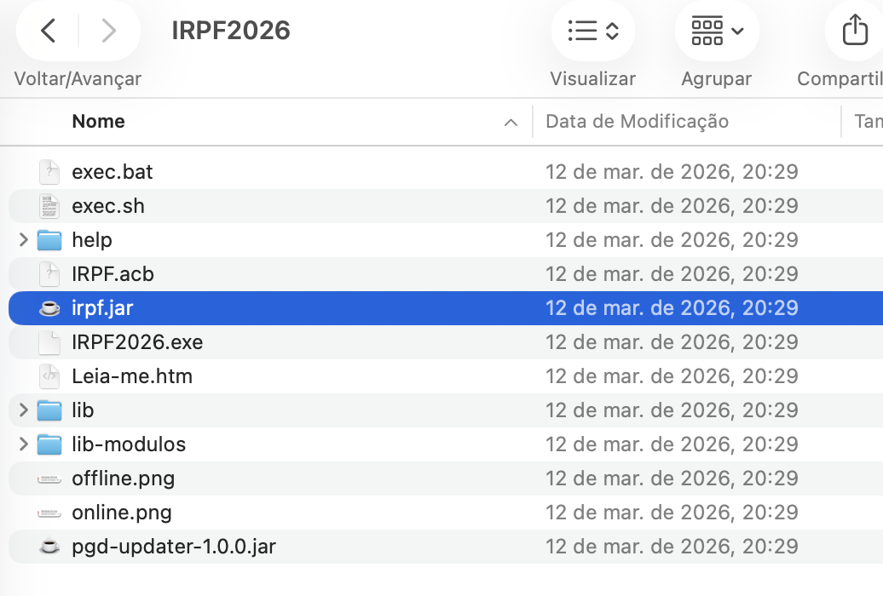The image size is (883, 596).
Task: Expand the help folder disclosure arrow
Action: (x=23, y=240)
